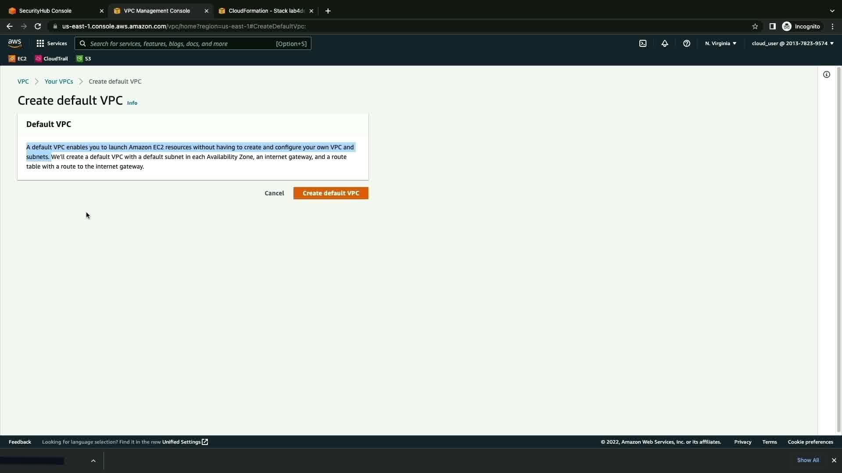This screenshot has height=473, width=842.
Task: Open the info panel circle icon
Action: click(826, 74)
